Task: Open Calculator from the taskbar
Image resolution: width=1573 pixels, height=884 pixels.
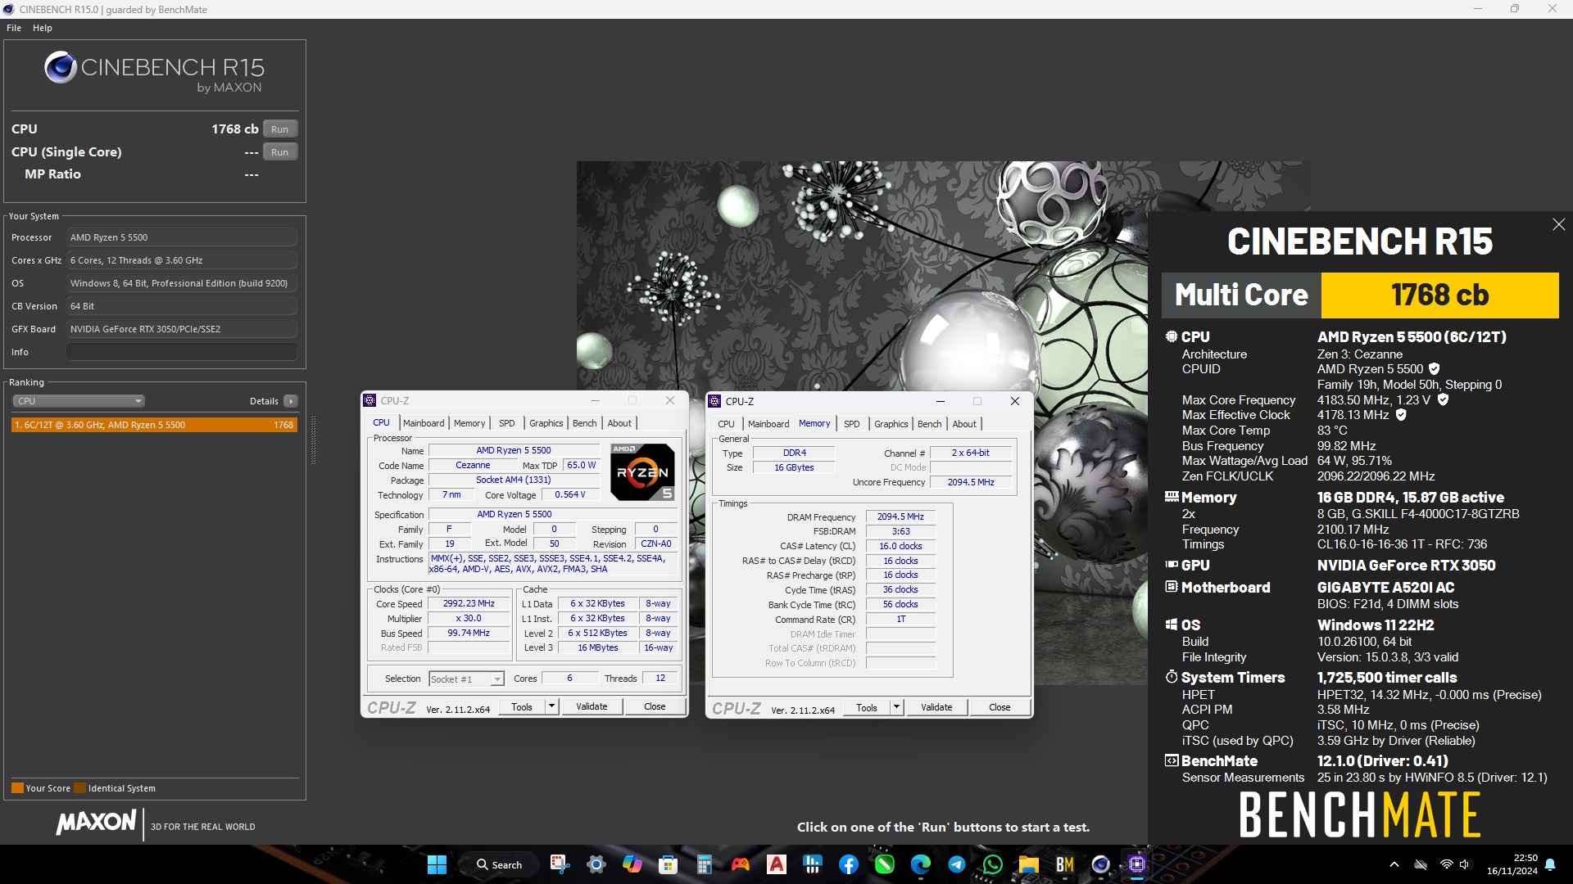Action: (x=705, y=864)
